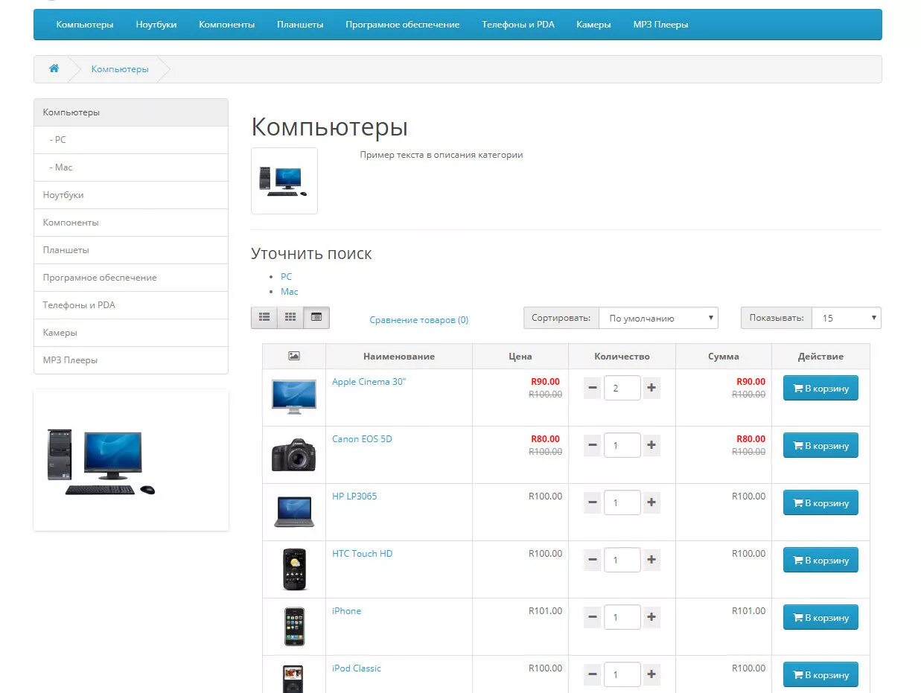Screen dimensions: 921x693
Task: Open iPhone product thumbnail
Action: pyautogui.click(x=294, y=626)
